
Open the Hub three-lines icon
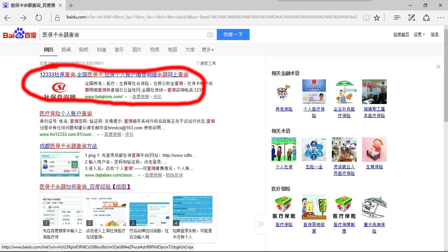click(x=397, y=18)
